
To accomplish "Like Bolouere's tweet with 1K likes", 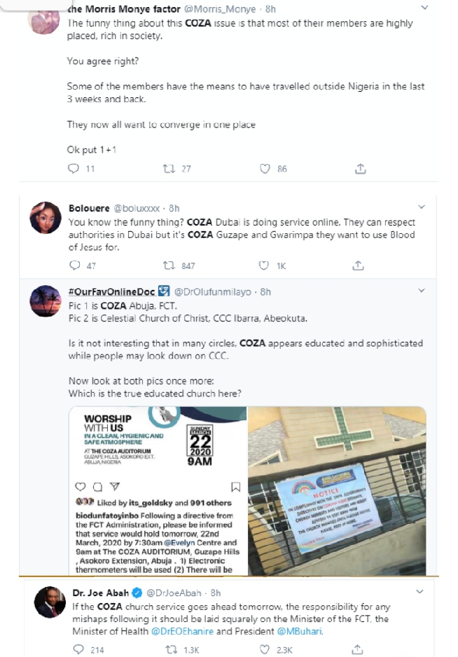I will coord(263,265).
